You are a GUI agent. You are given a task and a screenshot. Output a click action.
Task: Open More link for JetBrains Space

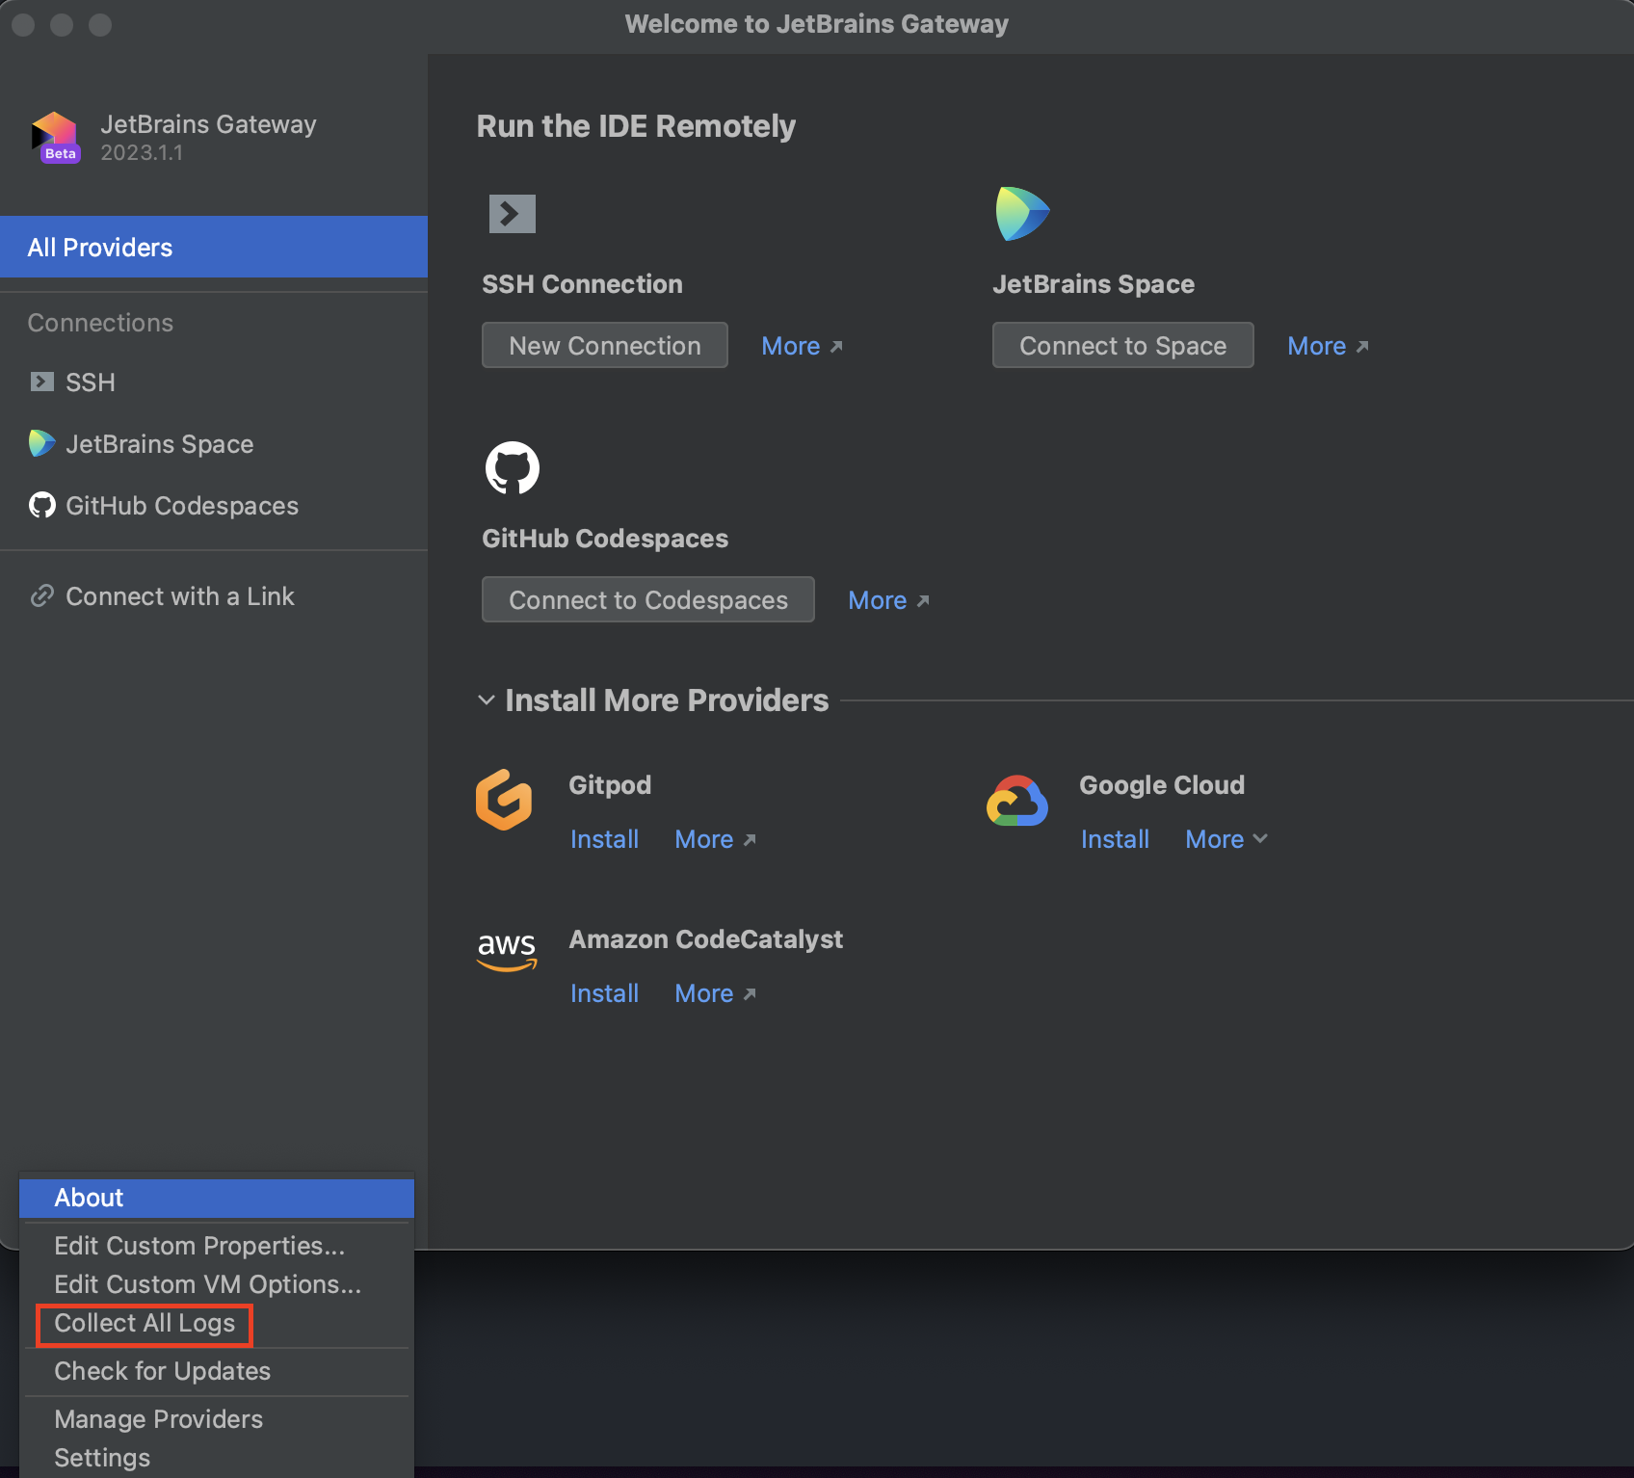(x=1328, y=346)
